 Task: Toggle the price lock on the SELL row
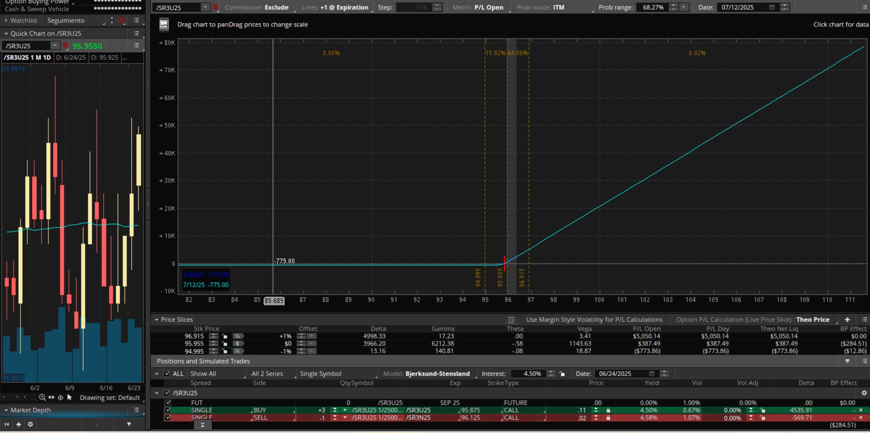point(608,418)
